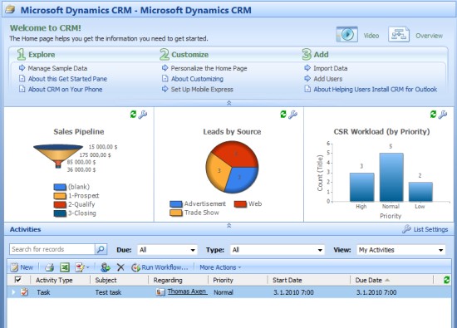The height and width of the screenshot is (328, 457).
Task: Click the 2-Qualify legend color swatch
Action: 60,204
